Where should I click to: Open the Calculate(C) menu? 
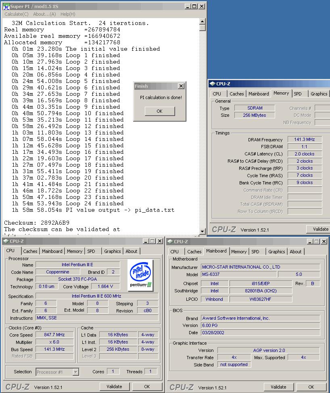point(16,14)
